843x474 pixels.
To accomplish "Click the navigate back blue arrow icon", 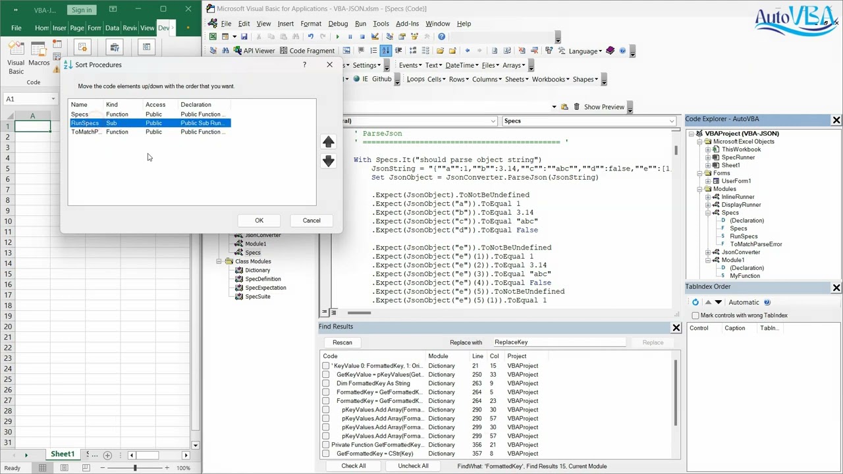I will (x=467, y=51).
